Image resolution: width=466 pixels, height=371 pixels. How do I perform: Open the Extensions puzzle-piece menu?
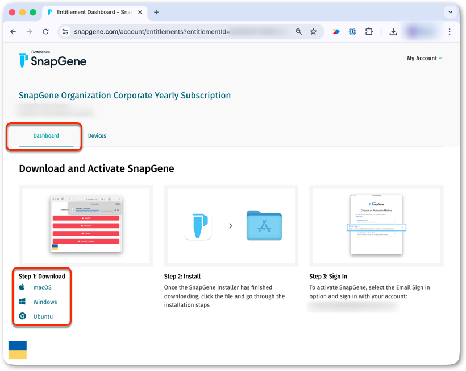coord(369,31)
